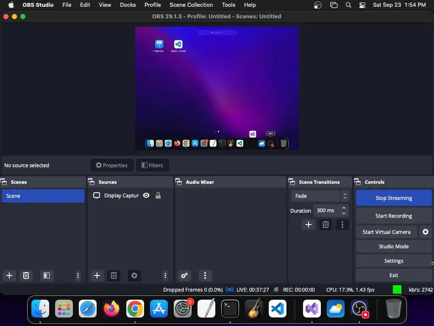This screenshot has height=326, width=434.
Task: Open Advanced Audio Properties gears icon
Action: 184,275
